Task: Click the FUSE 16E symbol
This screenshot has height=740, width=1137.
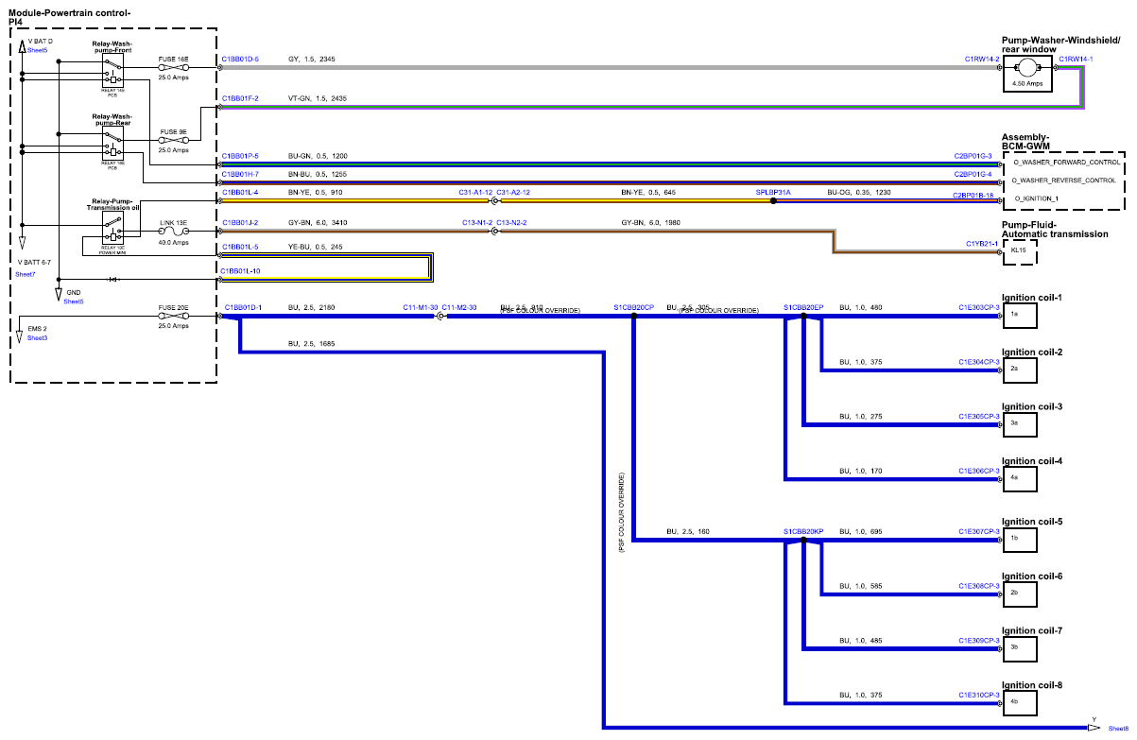Action: pos(174,68)
